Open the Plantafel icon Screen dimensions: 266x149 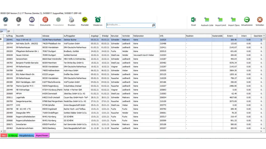[85, 20]
